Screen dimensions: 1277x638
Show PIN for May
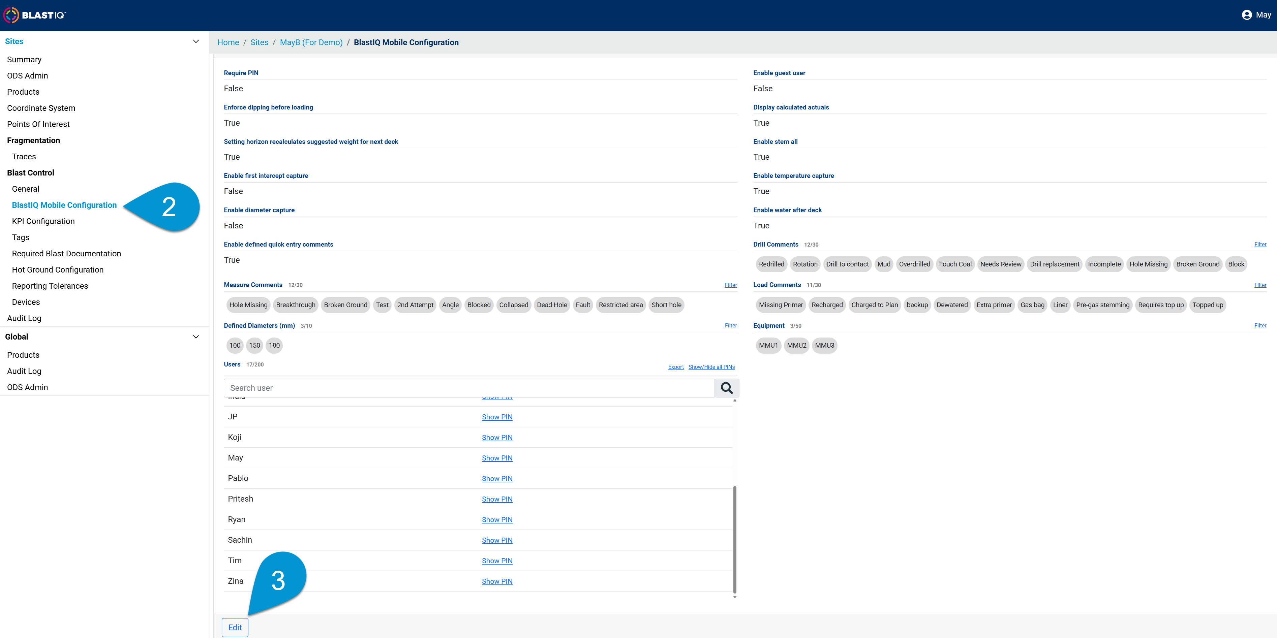coord(497,458)
